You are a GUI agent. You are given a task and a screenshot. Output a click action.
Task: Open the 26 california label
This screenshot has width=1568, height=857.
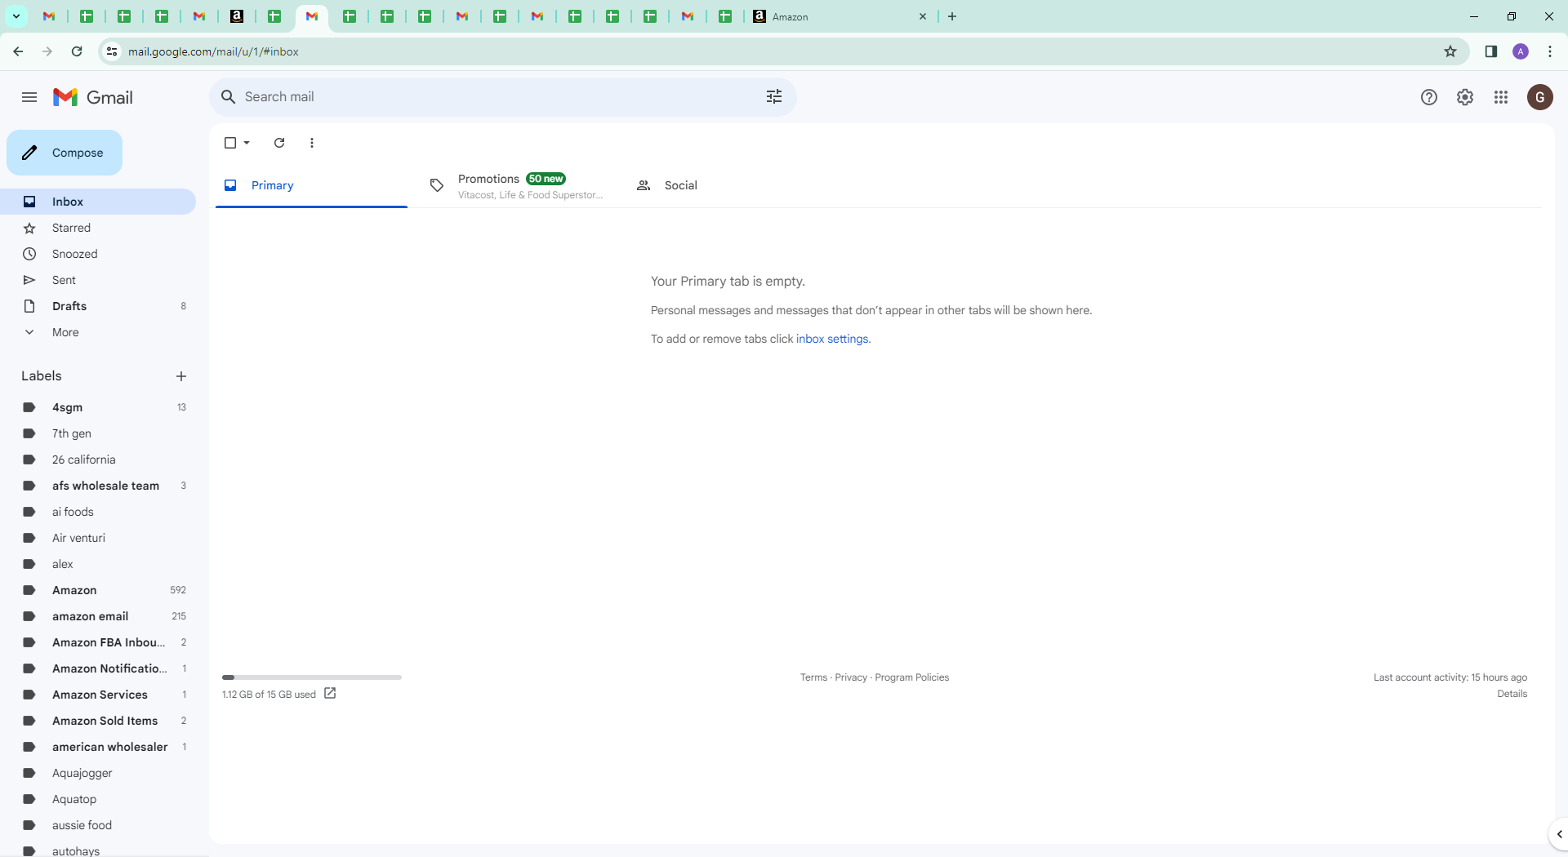tap(98, 460)
